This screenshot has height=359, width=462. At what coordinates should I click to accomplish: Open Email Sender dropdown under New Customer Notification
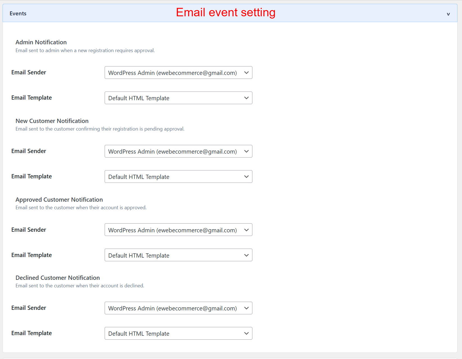[x=178, y=151]
